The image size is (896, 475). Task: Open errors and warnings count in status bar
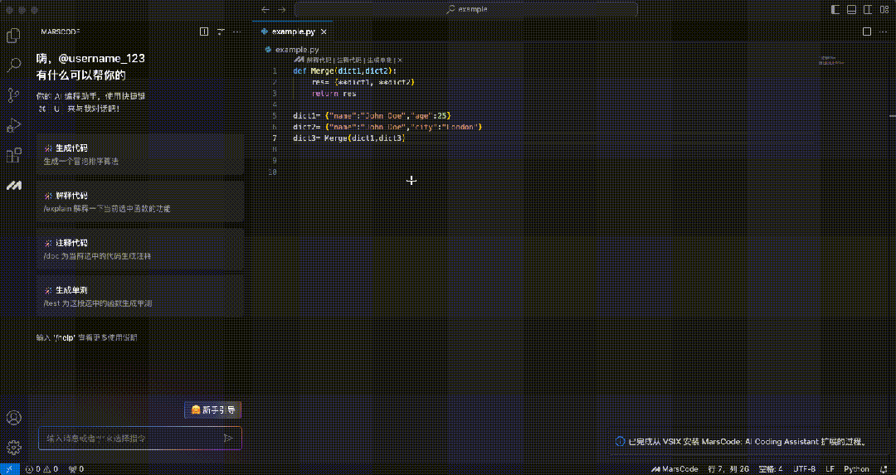point(42,469)
